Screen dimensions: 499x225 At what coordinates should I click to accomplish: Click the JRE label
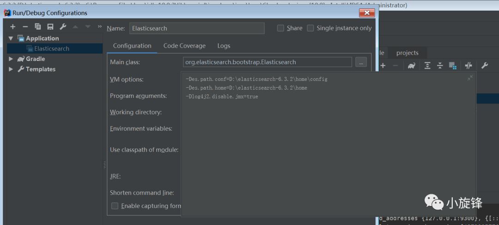point(115,176)
